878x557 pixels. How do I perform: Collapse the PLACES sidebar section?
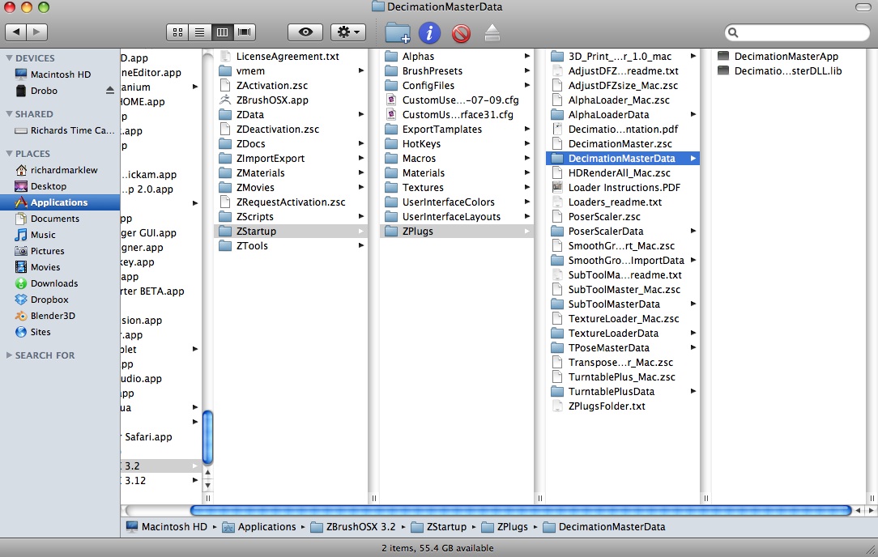coord(9,153)
